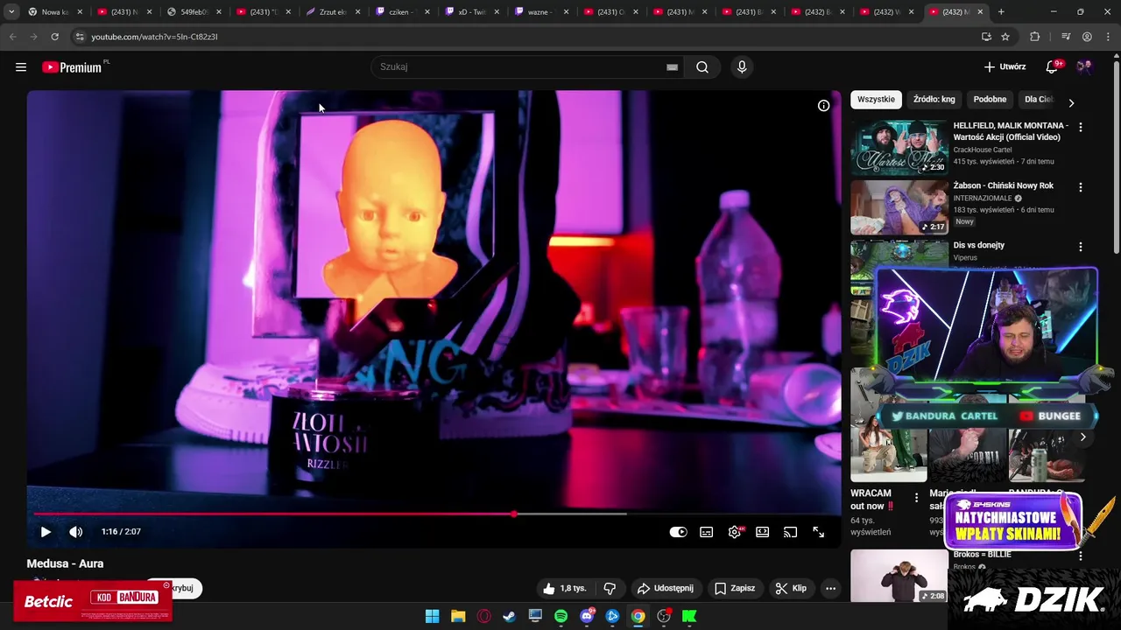Select the Źródło: kng filter chip
1121x630 pixels.
[x=934, y=100]
